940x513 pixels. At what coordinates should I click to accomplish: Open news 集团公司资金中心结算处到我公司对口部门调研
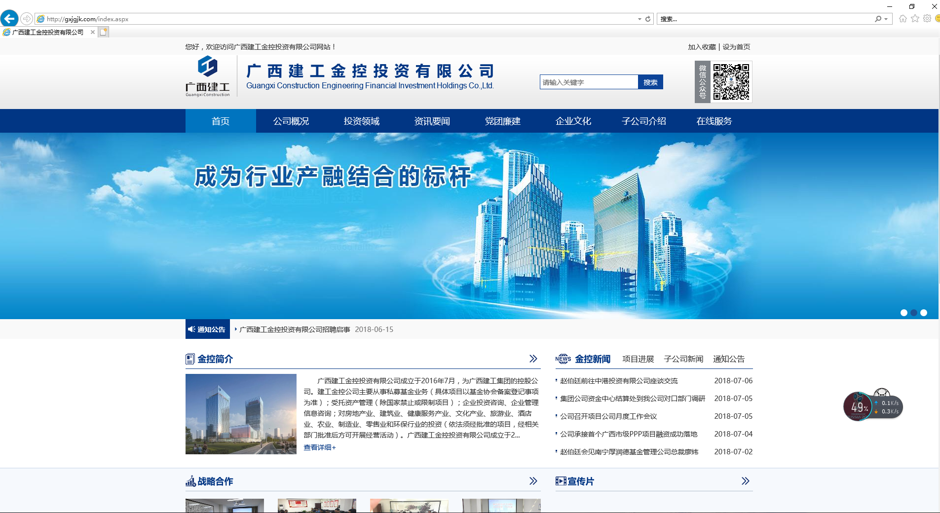(x=633, y=399)
